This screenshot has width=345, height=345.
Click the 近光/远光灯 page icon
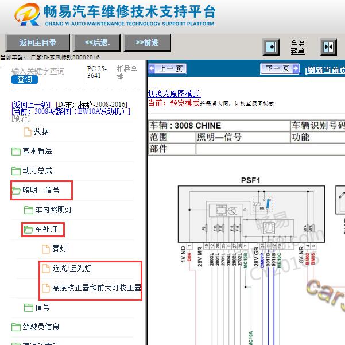[x=46, y=269]
